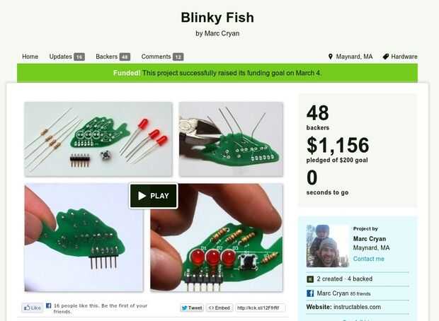This screenshot has width=439, height=321.
Task: Click the Twitter bird Tweet button
Action: [x=192, y=308]
